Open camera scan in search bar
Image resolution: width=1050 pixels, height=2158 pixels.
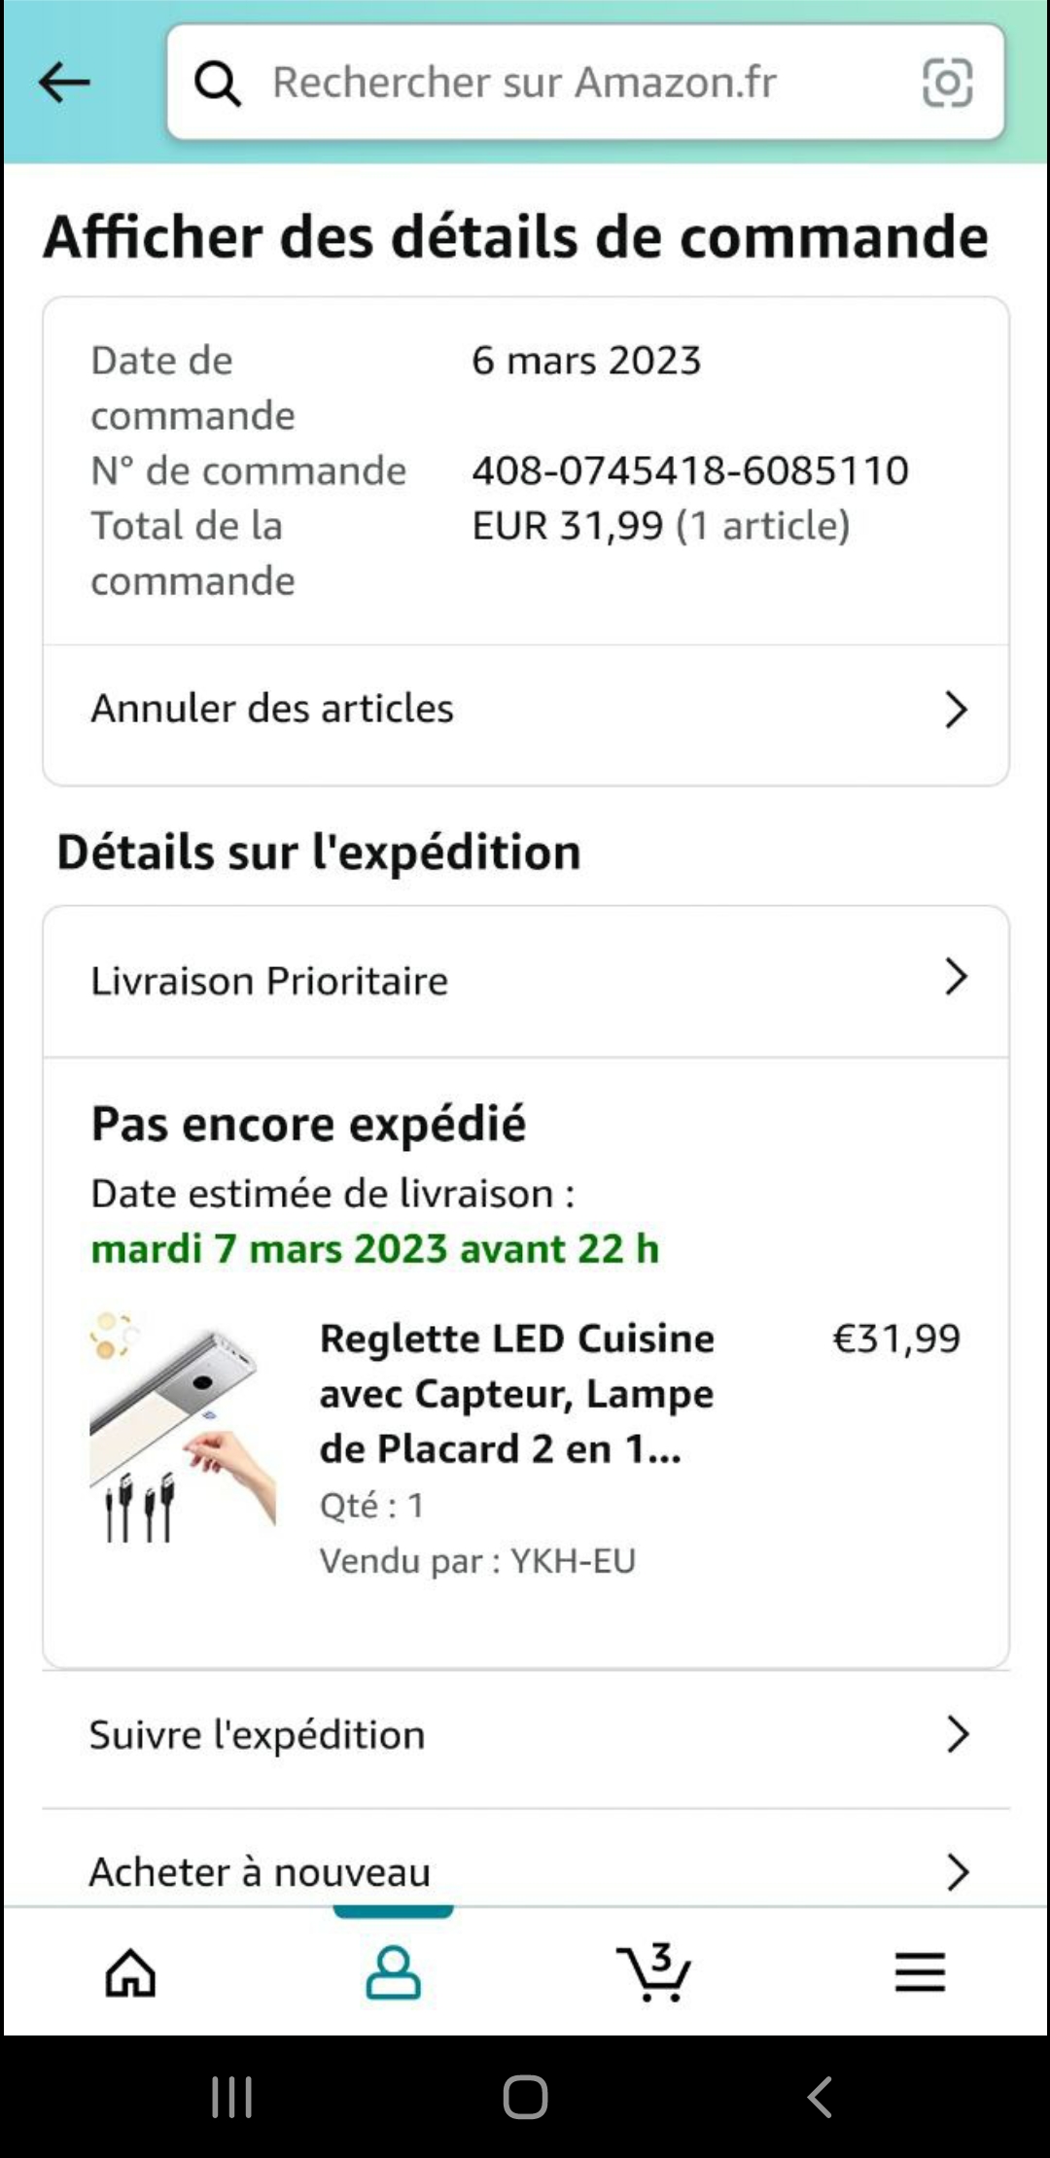pyautogui.click(x=947, y=83)
